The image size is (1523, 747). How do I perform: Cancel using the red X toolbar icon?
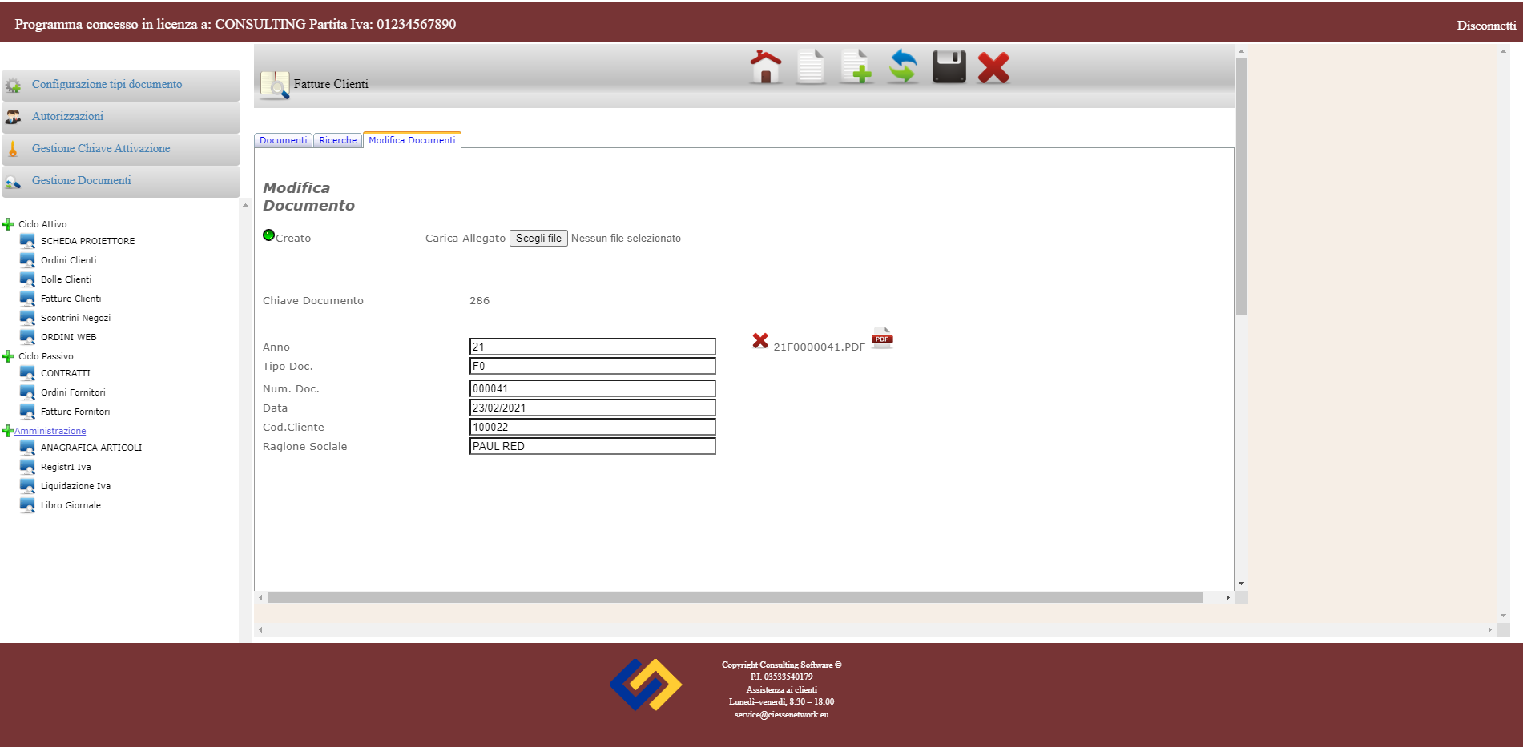(x=993, y=68)
